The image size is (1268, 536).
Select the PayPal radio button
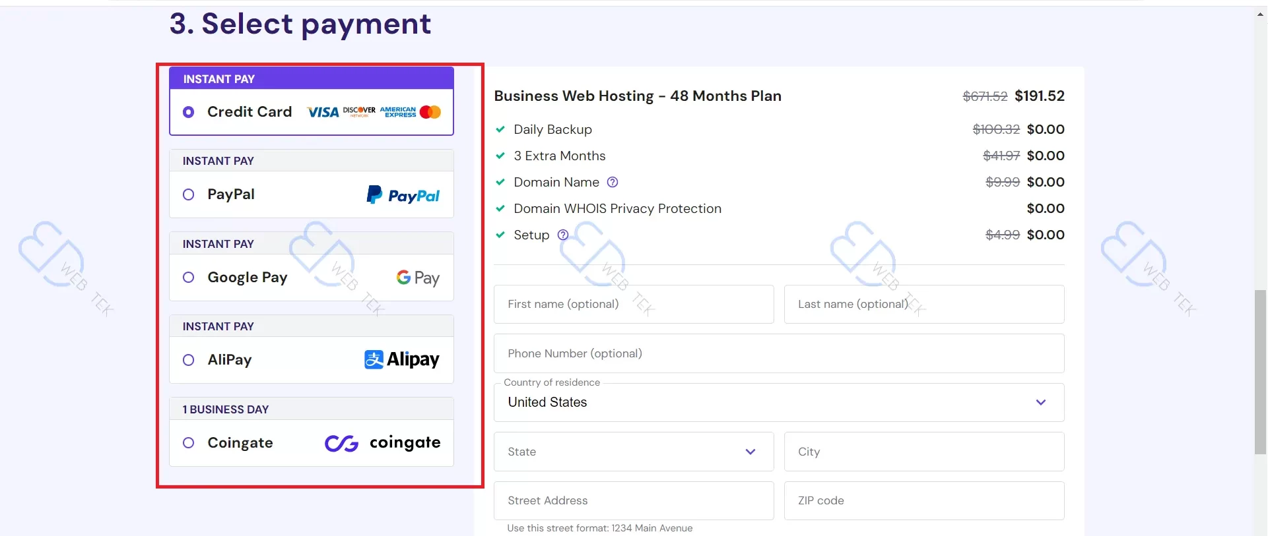coord(189,194)
